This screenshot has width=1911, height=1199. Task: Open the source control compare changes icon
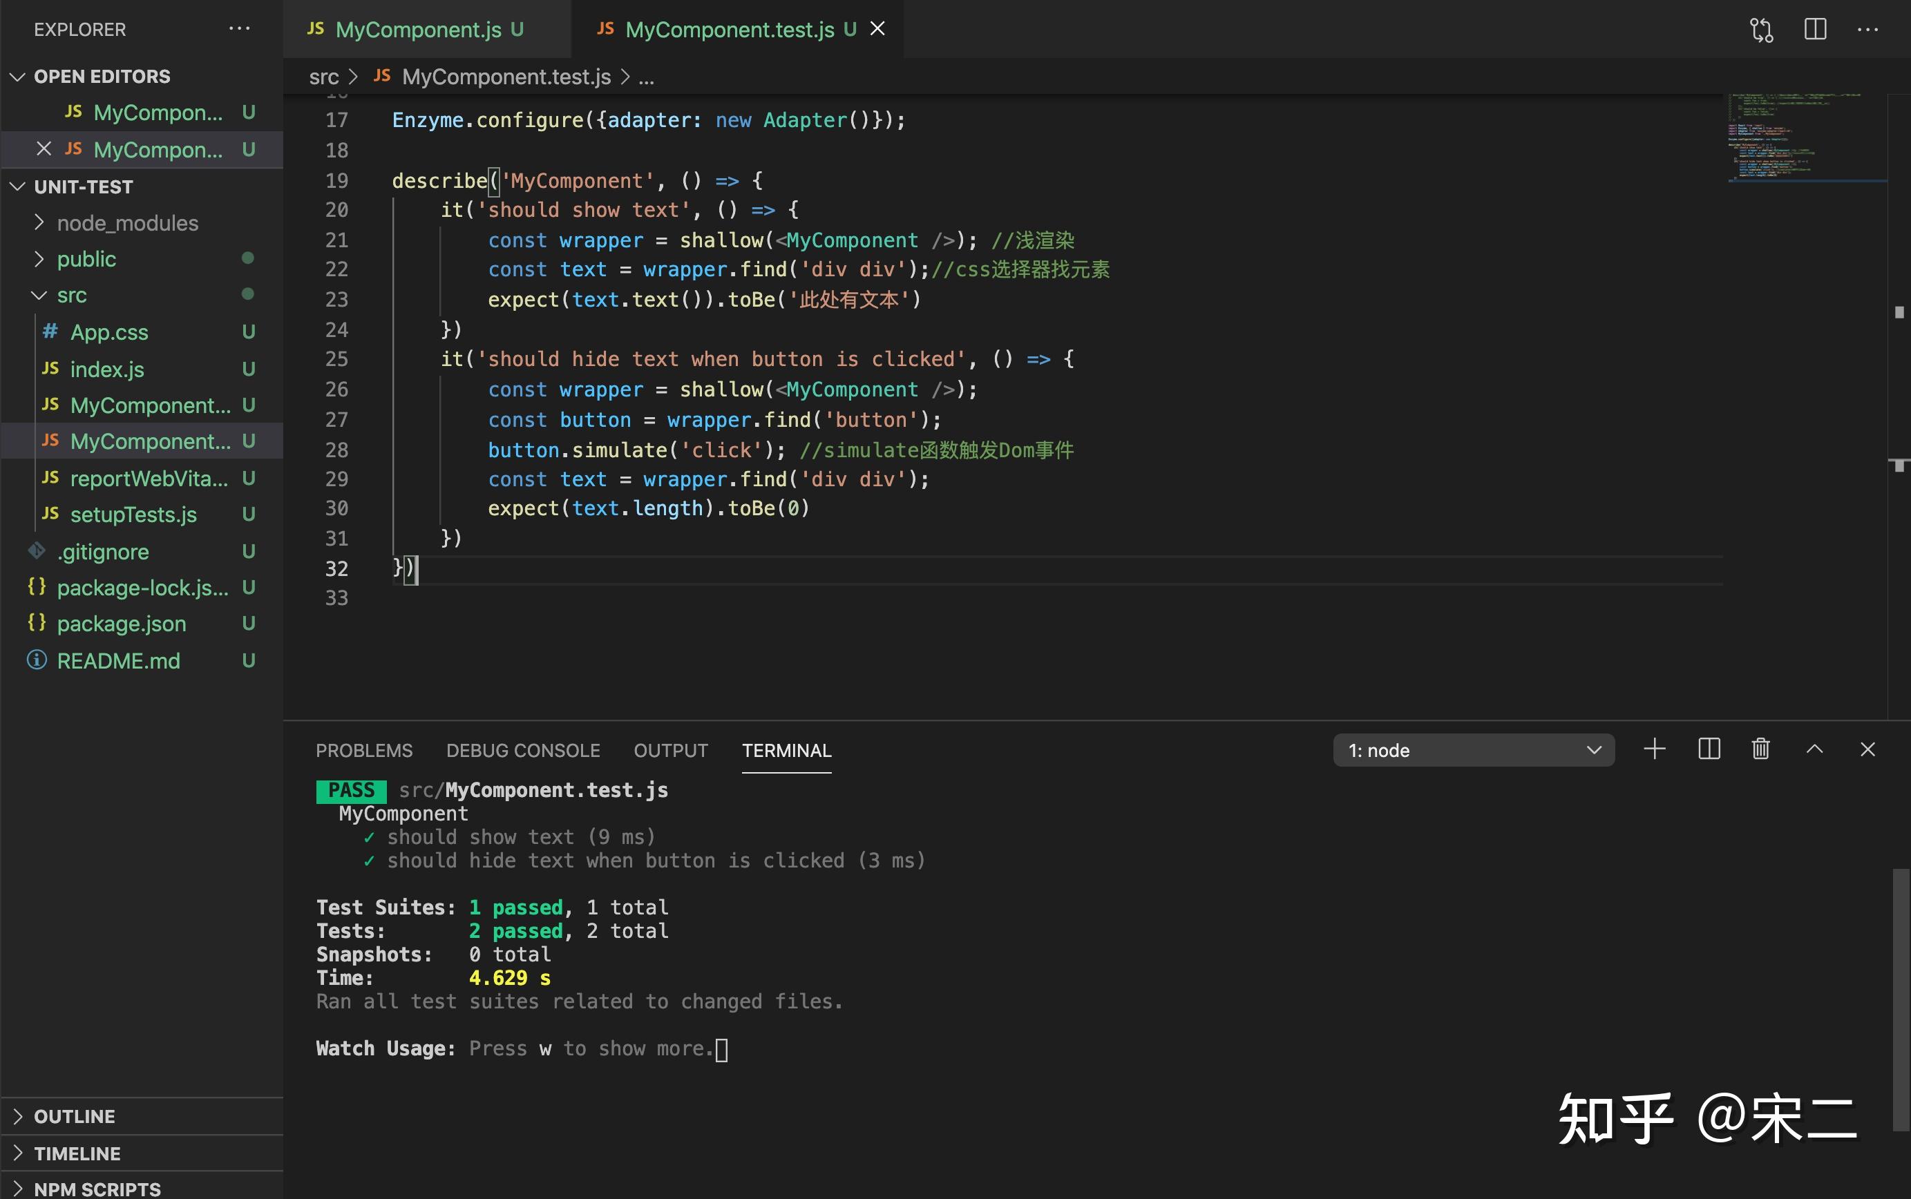pyautogui.click(x=1761, y=30)
